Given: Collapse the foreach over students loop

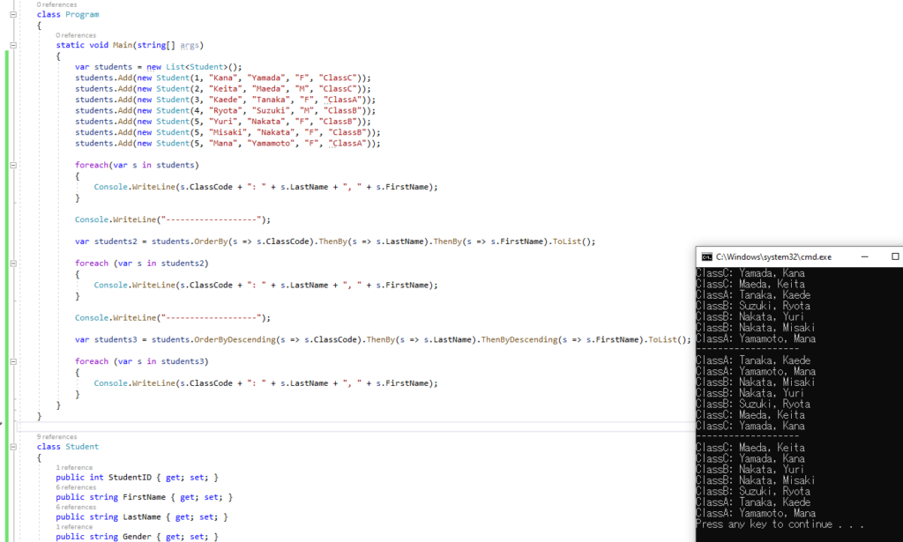Looking at the screenshot, I should [12, 165].
